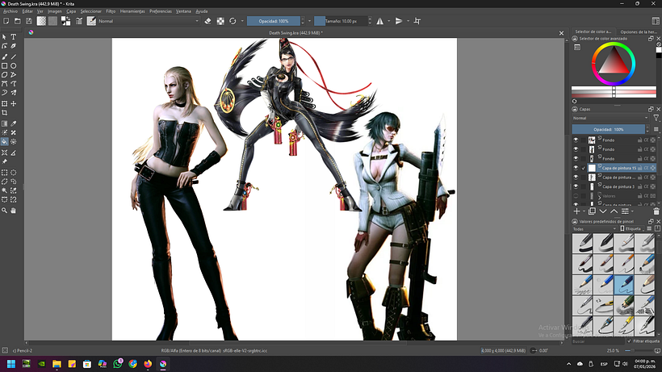Duplicate layer icon in Capas panel

coord(592,211)
